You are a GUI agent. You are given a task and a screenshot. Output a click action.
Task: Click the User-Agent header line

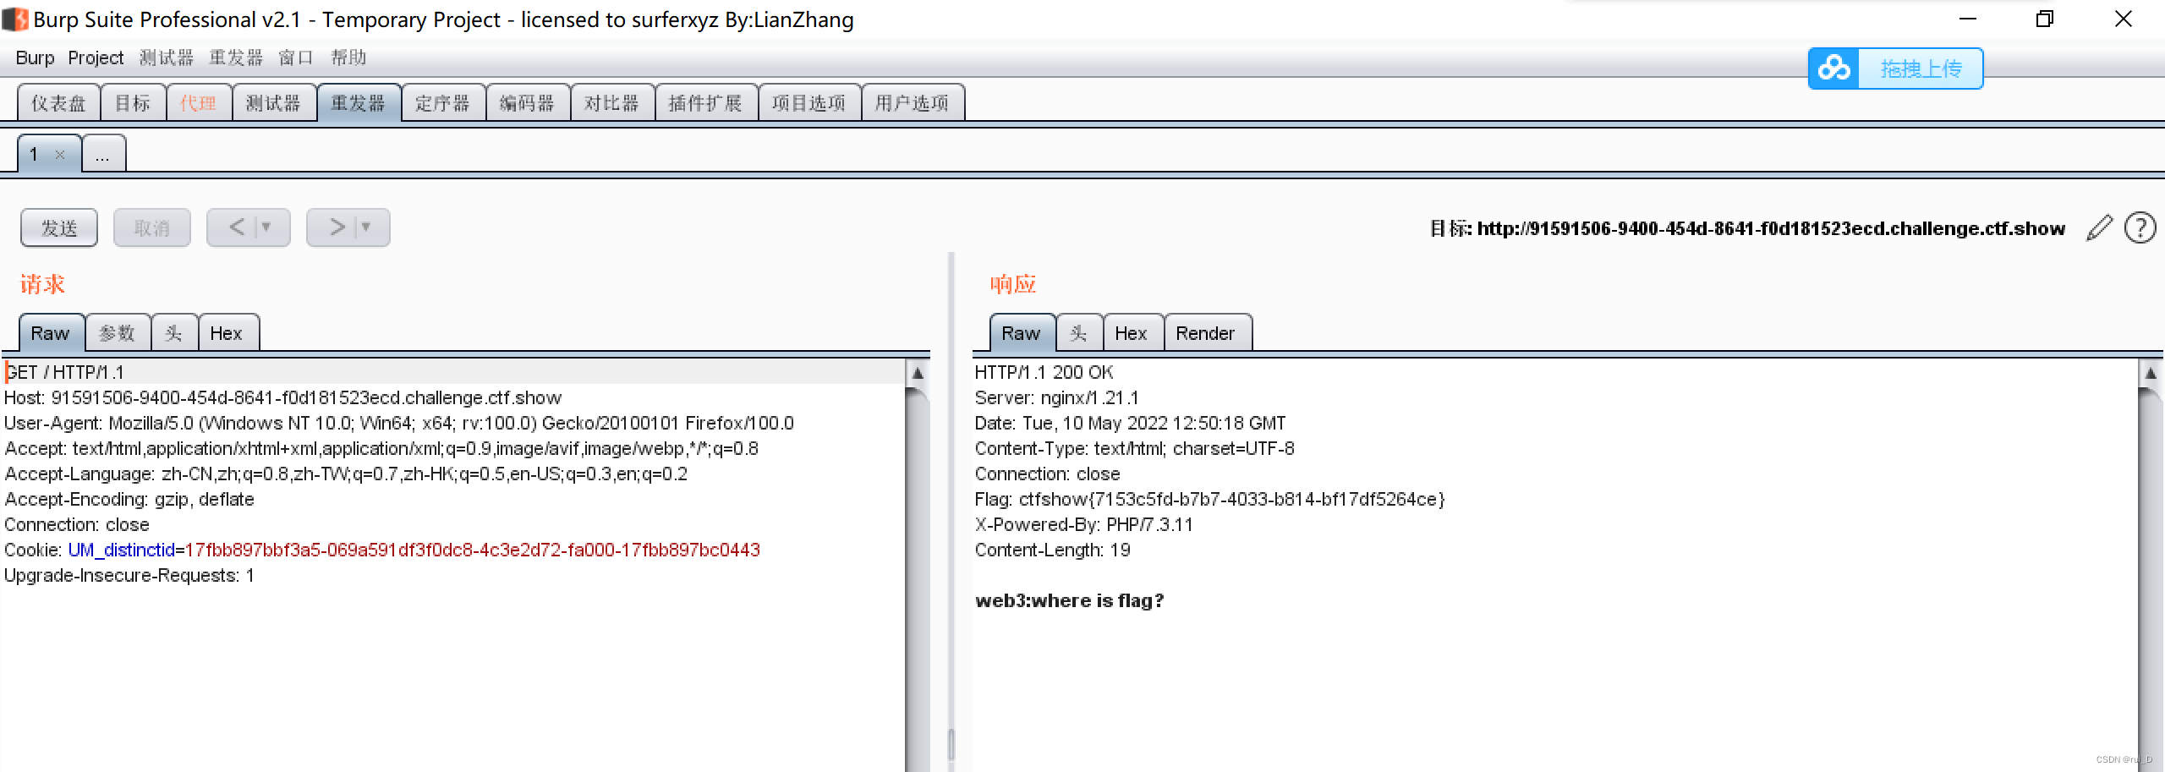click(x=399, y=423)
